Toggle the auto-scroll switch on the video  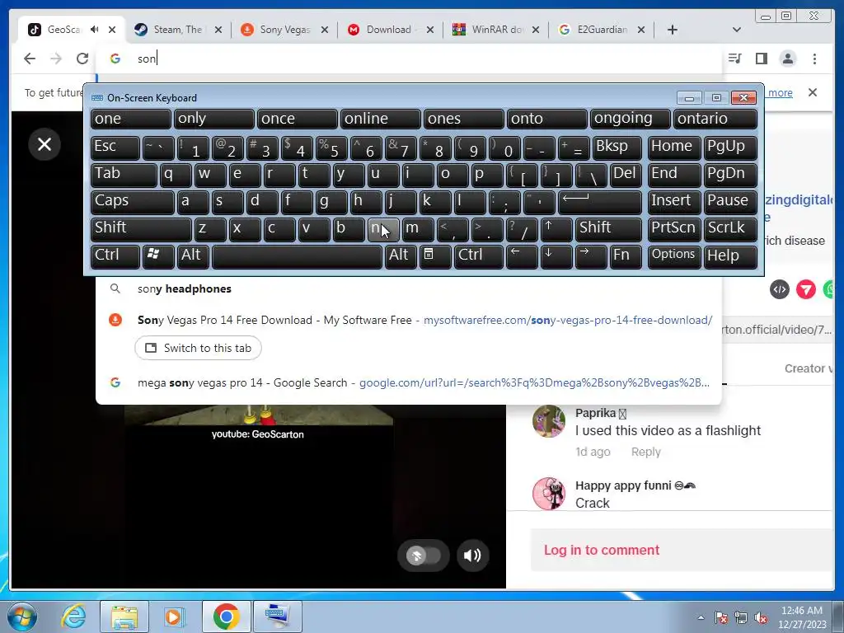[x=424, y=555]
